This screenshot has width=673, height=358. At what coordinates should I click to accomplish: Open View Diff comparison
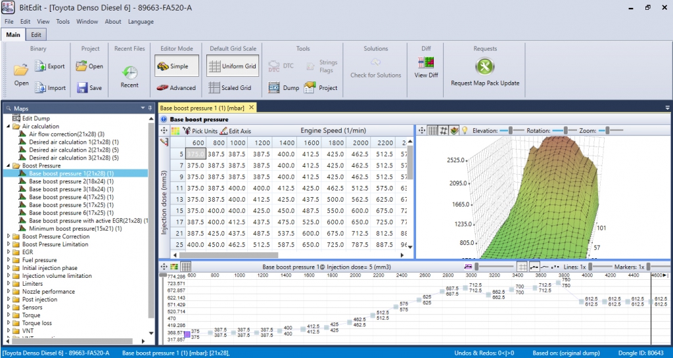[426, 67]
